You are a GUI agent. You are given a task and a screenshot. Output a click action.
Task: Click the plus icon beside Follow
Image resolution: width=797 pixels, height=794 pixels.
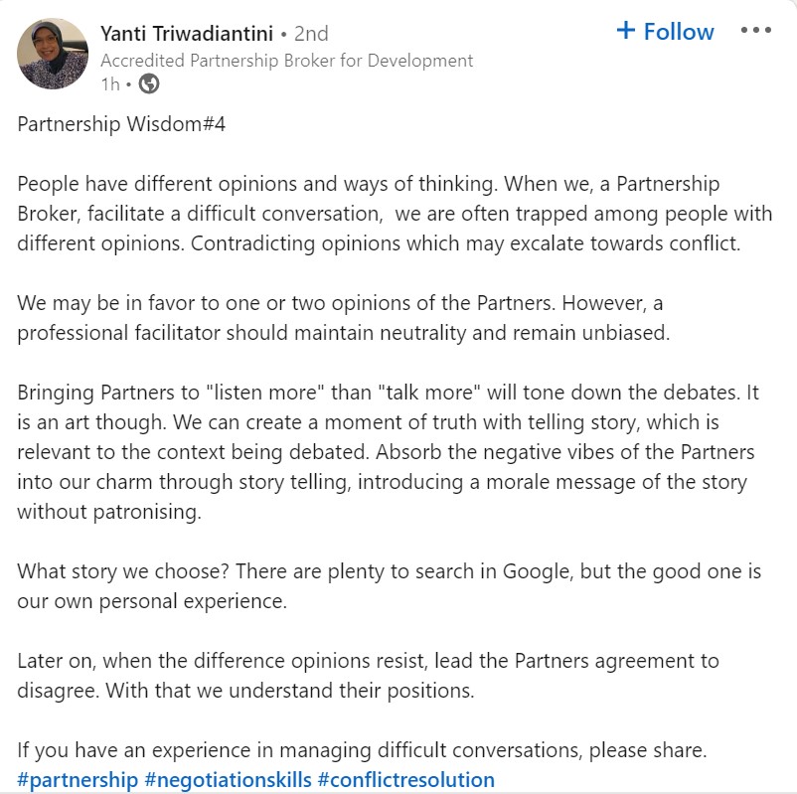[x=626, y=31]
